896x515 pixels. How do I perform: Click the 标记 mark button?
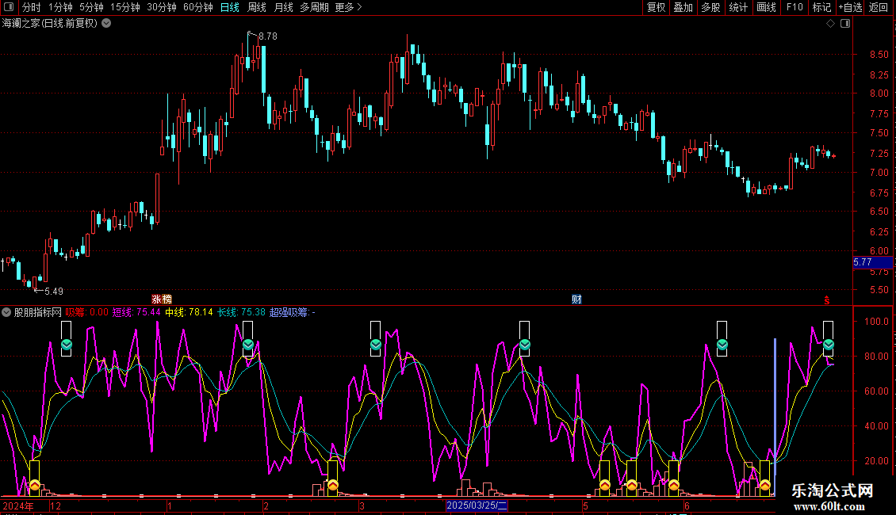(x=821, y=7)
